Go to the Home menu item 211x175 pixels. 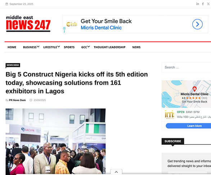[12, 47]
